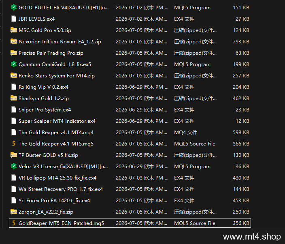Click the Nexorion Initium Novum EA zip icon

(x=14, y=41)
